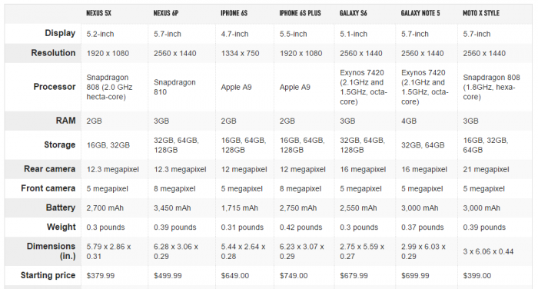The width and height of the screenshot is (538, 289).
Task: Click the Display row label
Action: [x=60, y=33]
